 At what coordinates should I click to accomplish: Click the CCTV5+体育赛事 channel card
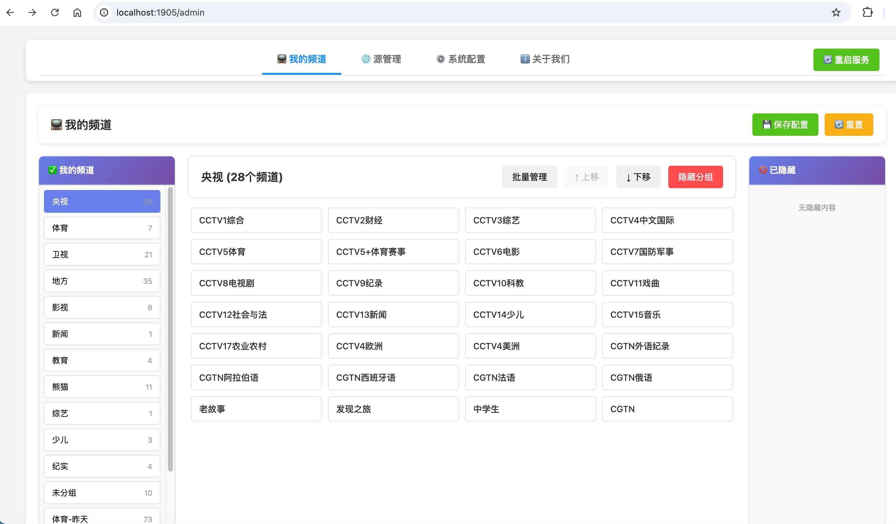[x=393, y=252]
